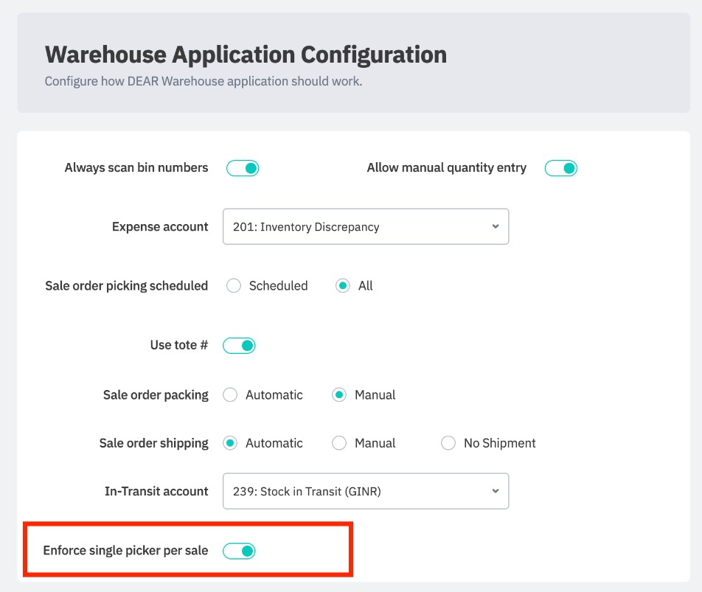702x592 pixels.
Task: Click chevron arrow of In-Transit account field
Action: [x=496, y=491]
